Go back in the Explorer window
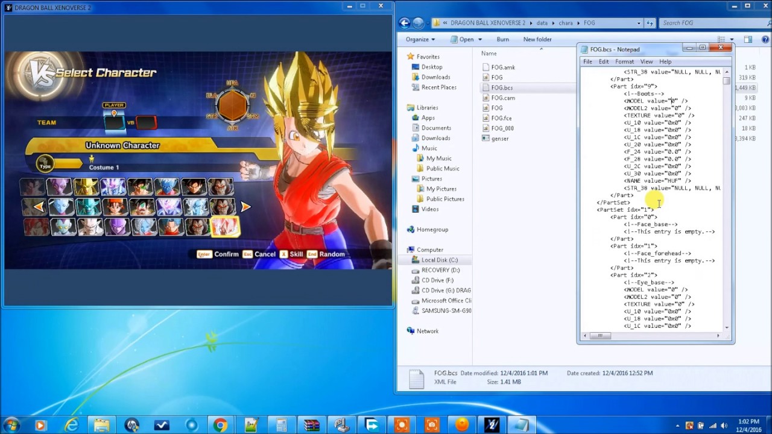Image resolution: width=772 pixels, height=434 pixels. (405, 23)
